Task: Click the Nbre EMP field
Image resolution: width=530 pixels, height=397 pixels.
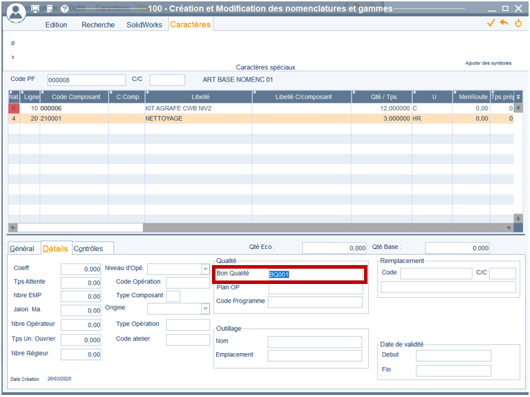Action: pos(81,297)
